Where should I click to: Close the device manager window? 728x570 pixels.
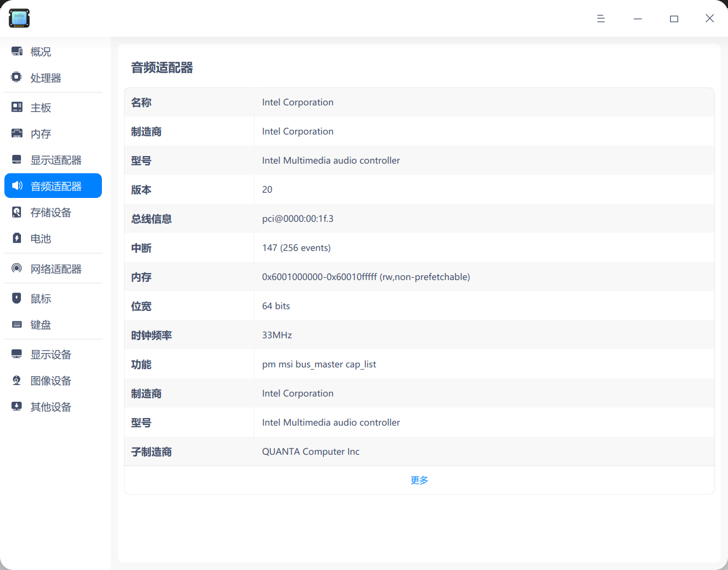click(x=709, y=19)
